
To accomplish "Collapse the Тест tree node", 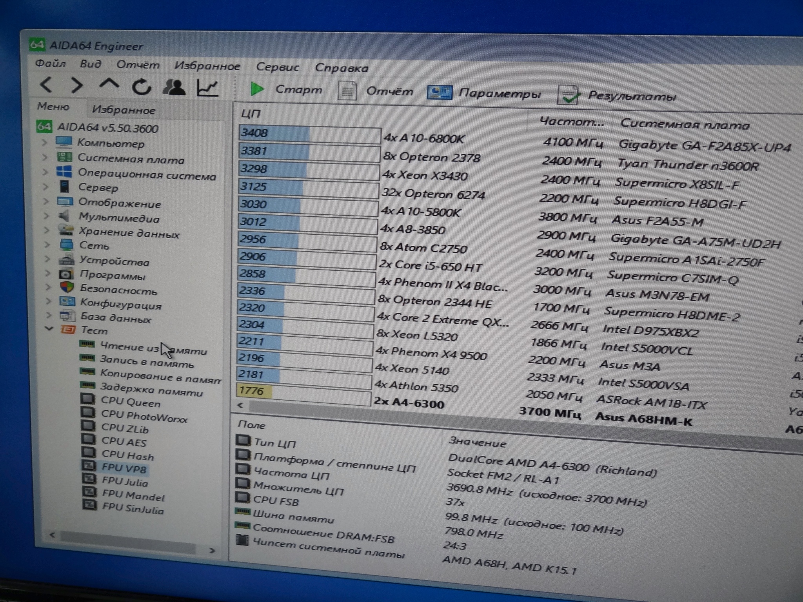I will point(49,328).
